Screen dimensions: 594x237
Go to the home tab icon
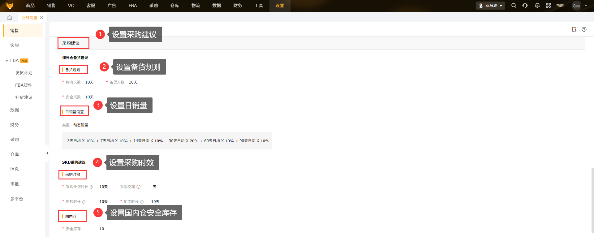coord(10,18)
